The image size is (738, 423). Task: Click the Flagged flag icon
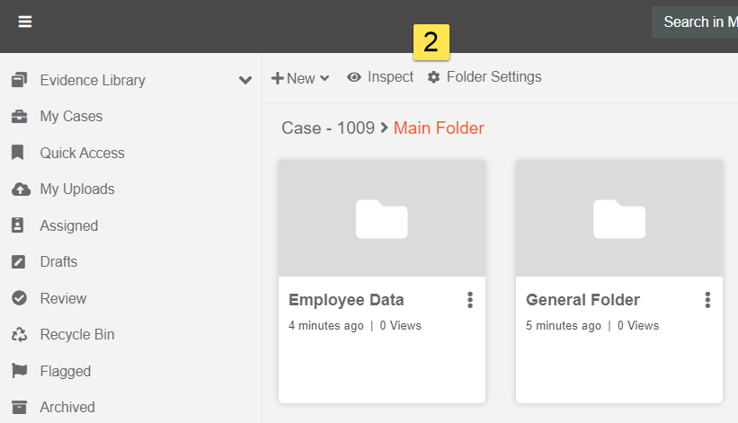click(x=19, y=371)
